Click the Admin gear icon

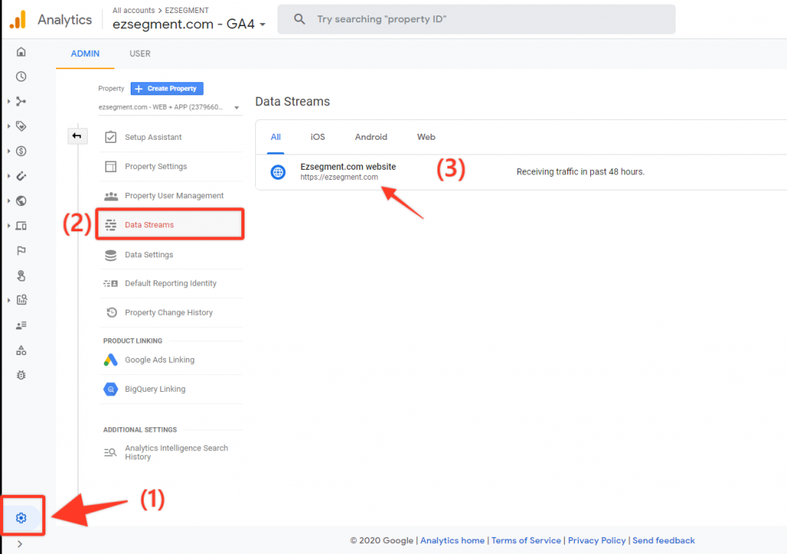point(21,517)
